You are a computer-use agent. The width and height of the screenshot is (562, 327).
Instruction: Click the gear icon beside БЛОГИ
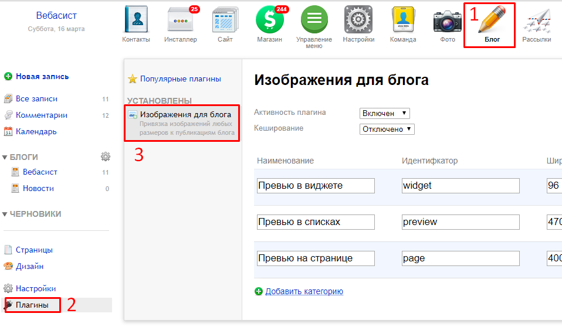pyautogui.click(x=106, y=156)
